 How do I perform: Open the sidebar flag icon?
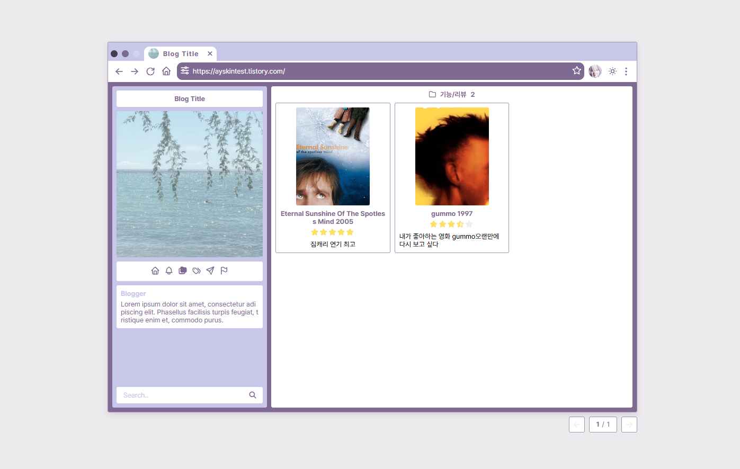[x=224, y=271]
